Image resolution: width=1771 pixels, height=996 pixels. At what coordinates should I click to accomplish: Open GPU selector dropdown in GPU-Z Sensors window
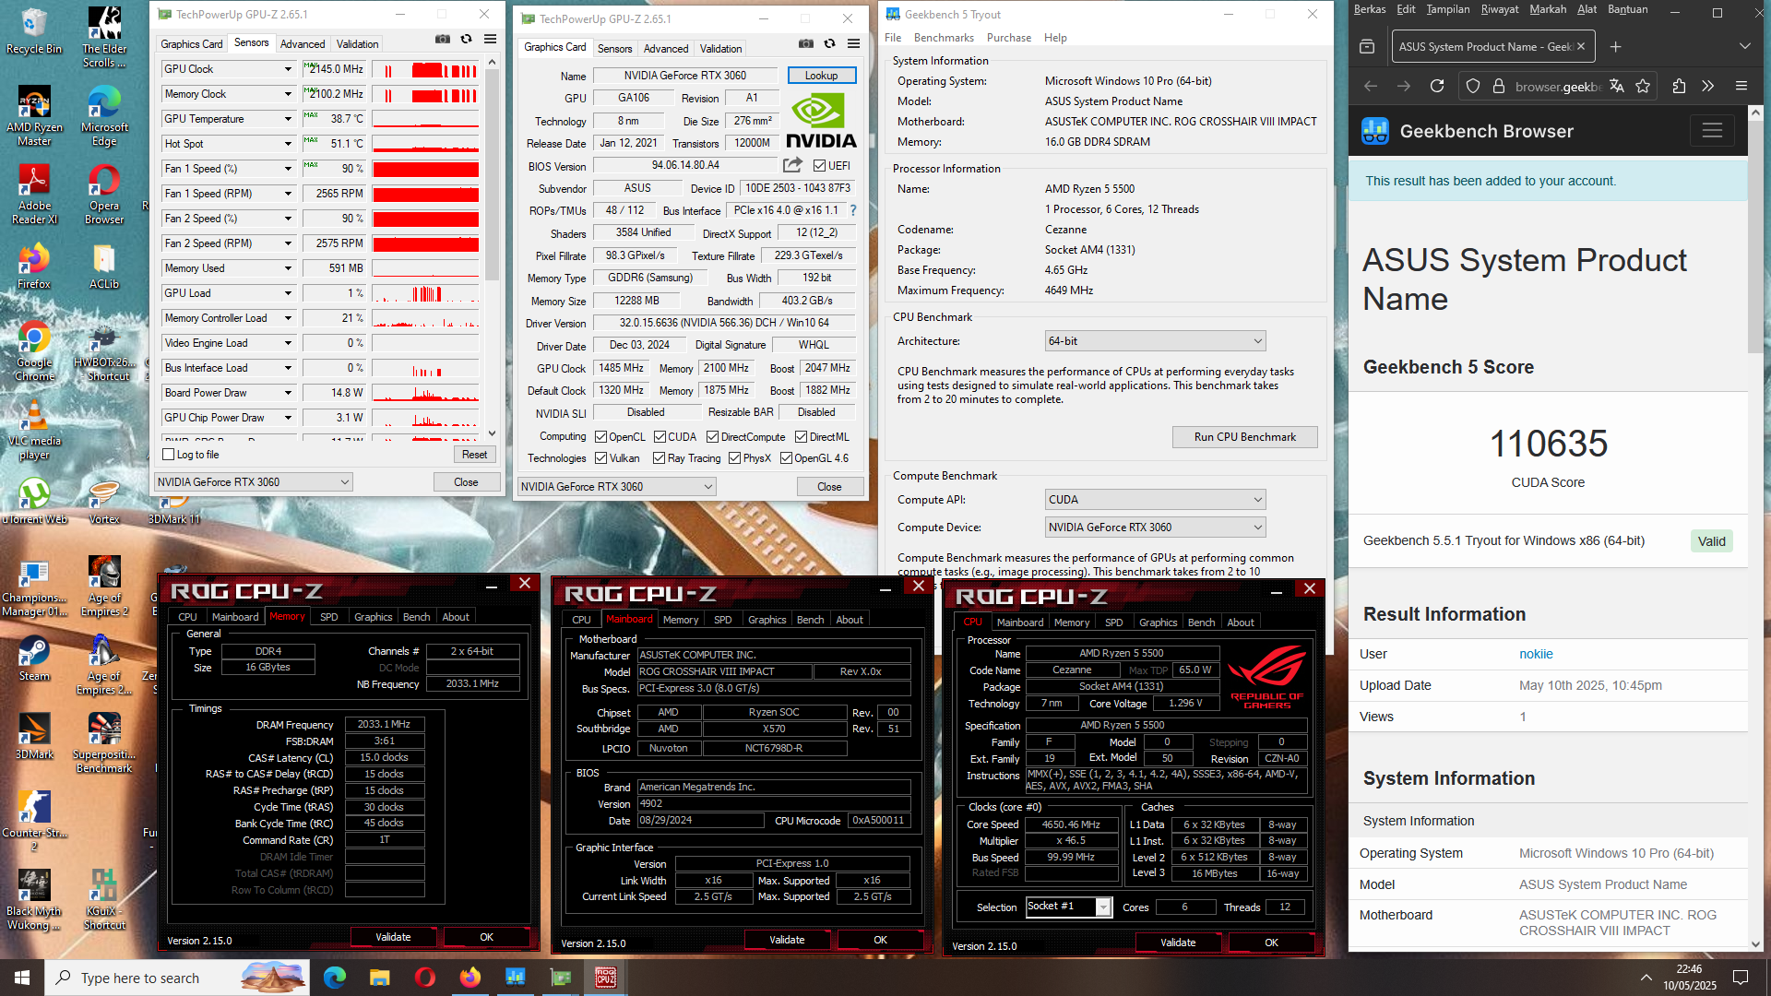[254, 482]
